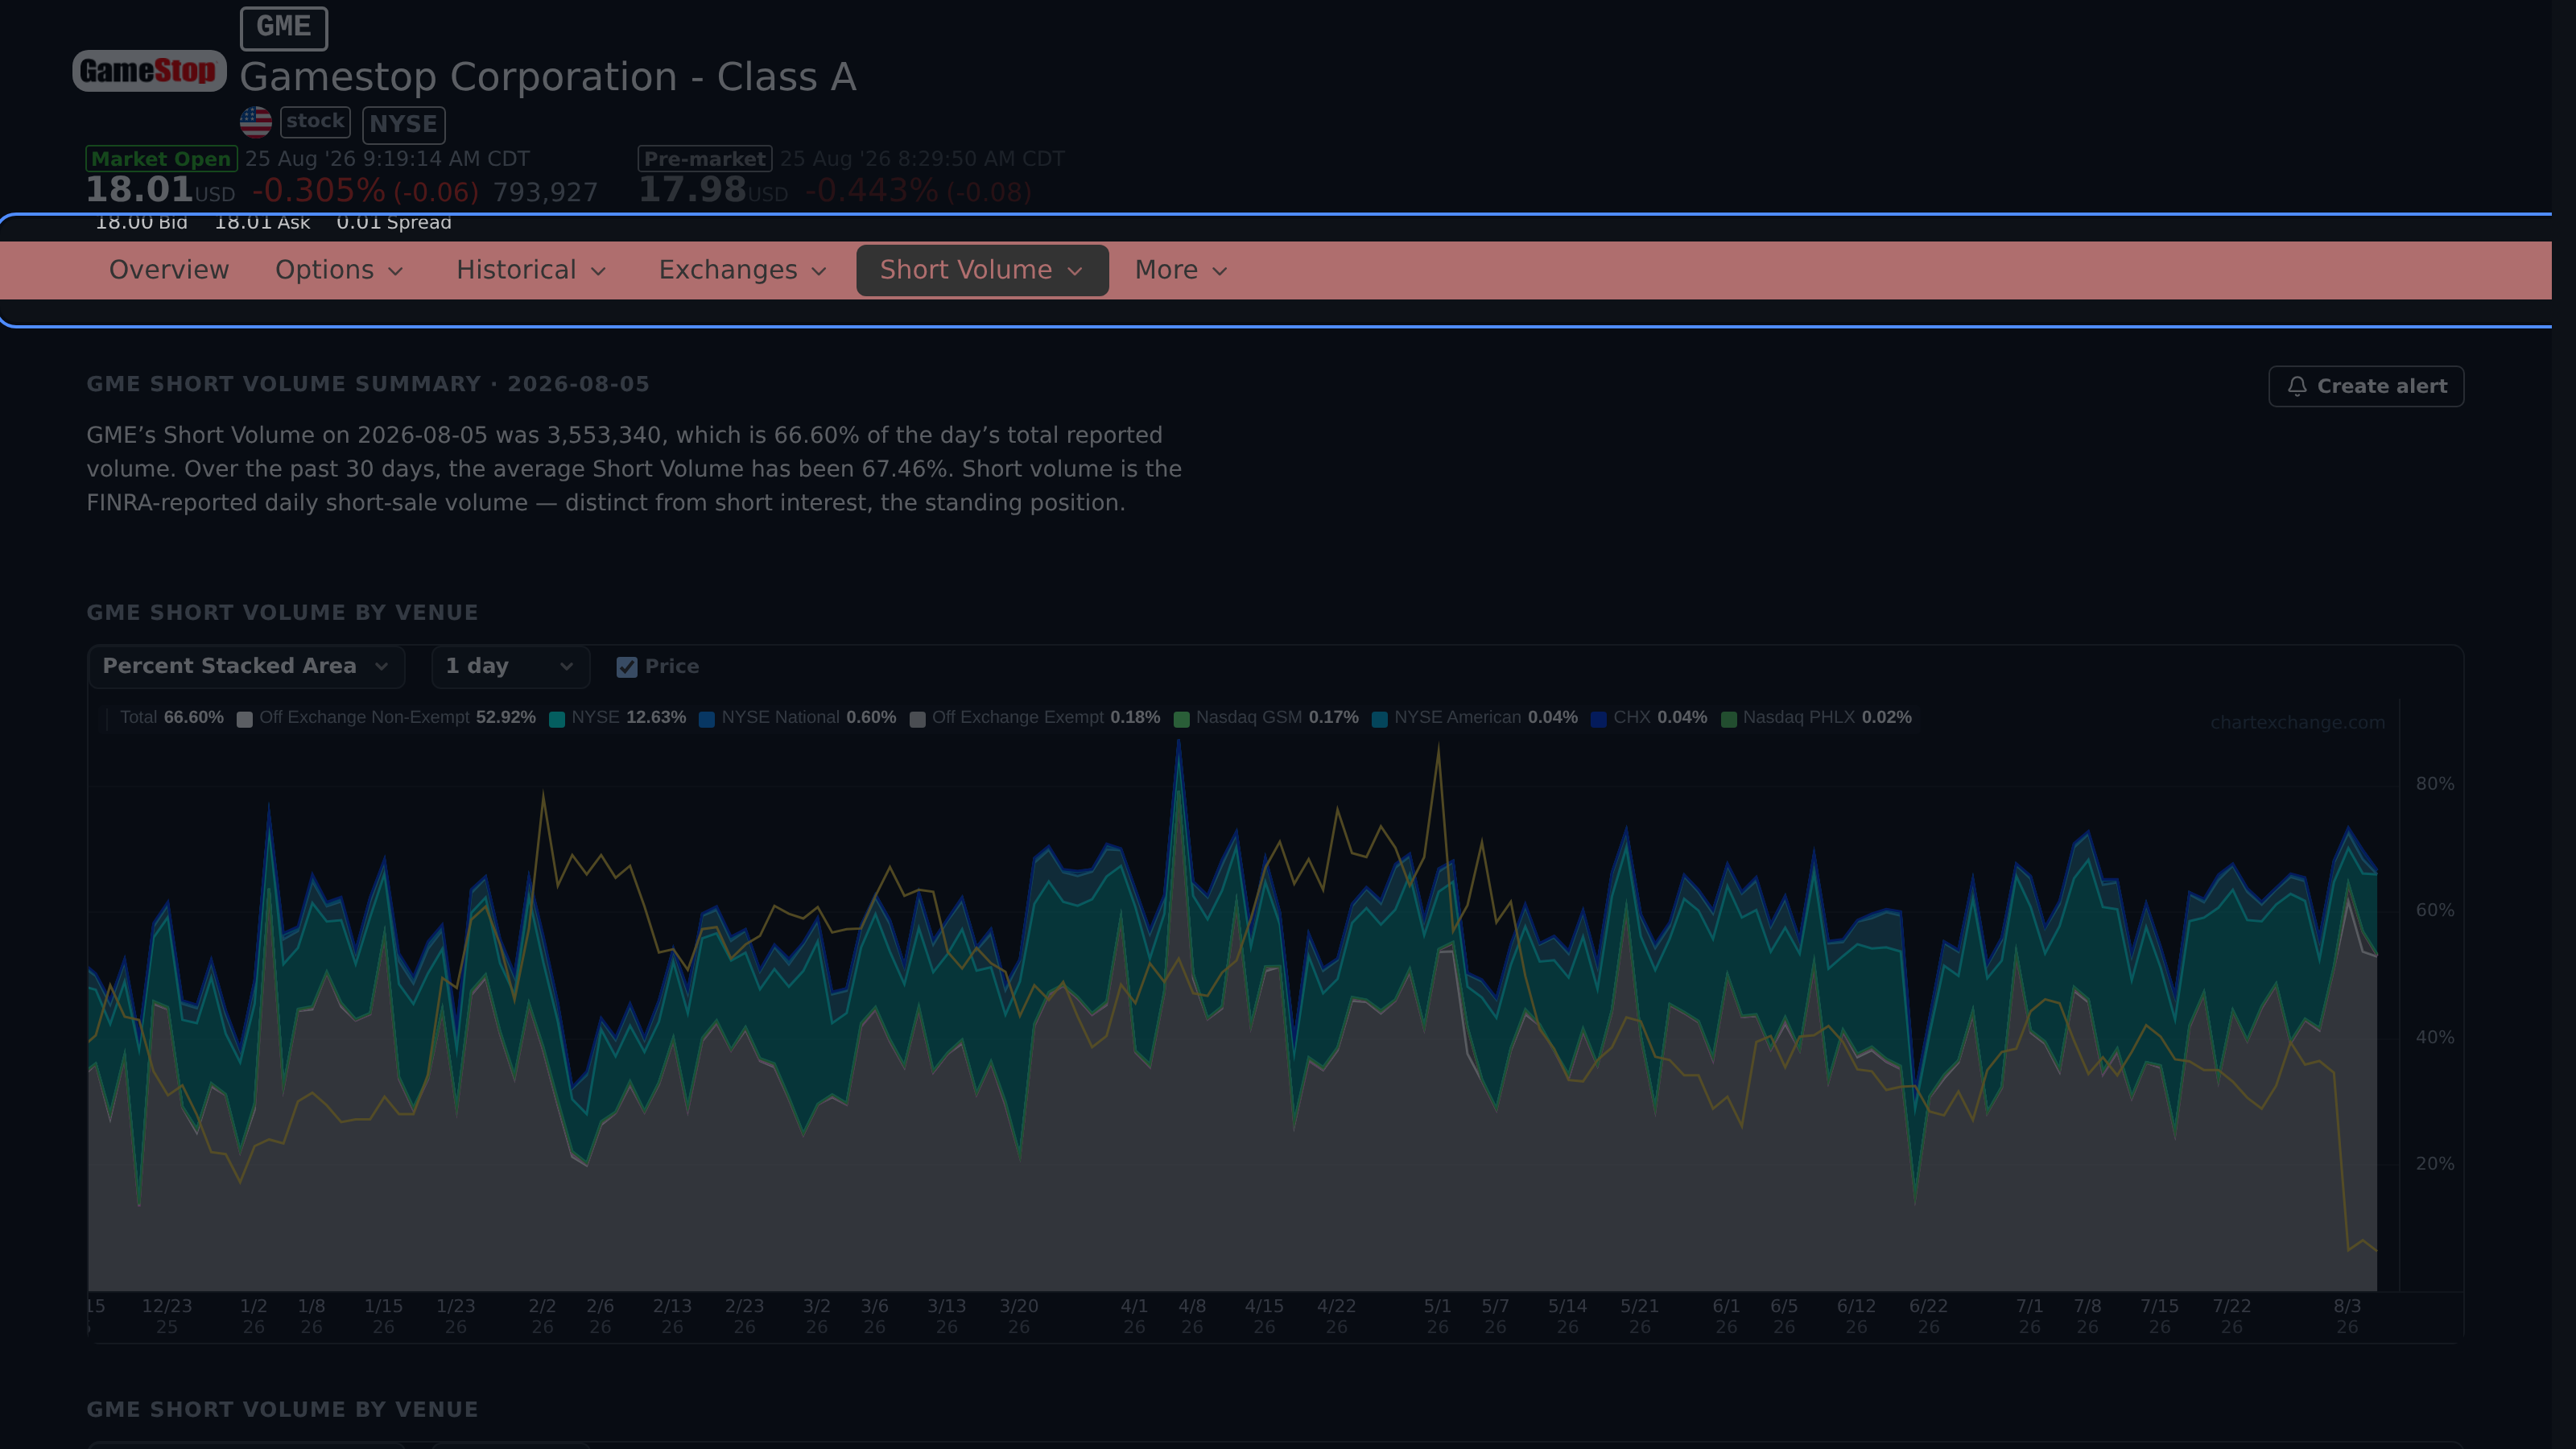2576x1449 pixels.
Task: Click the Off Exchange Exempt legend swatch
Action: tap(917, 719)
